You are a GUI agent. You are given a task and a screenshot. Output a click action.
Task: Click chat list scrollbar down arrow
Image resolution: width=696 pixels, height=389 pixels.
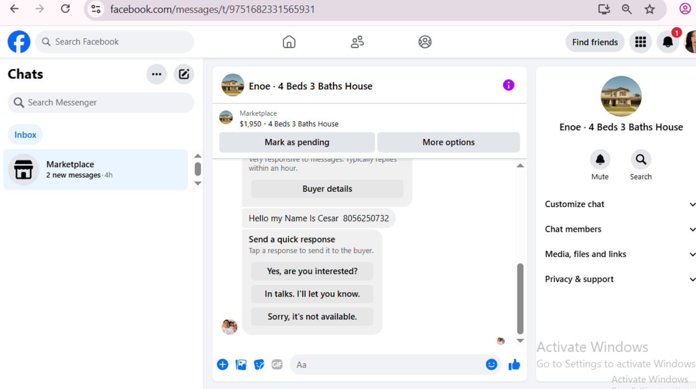tap(198, 183)
